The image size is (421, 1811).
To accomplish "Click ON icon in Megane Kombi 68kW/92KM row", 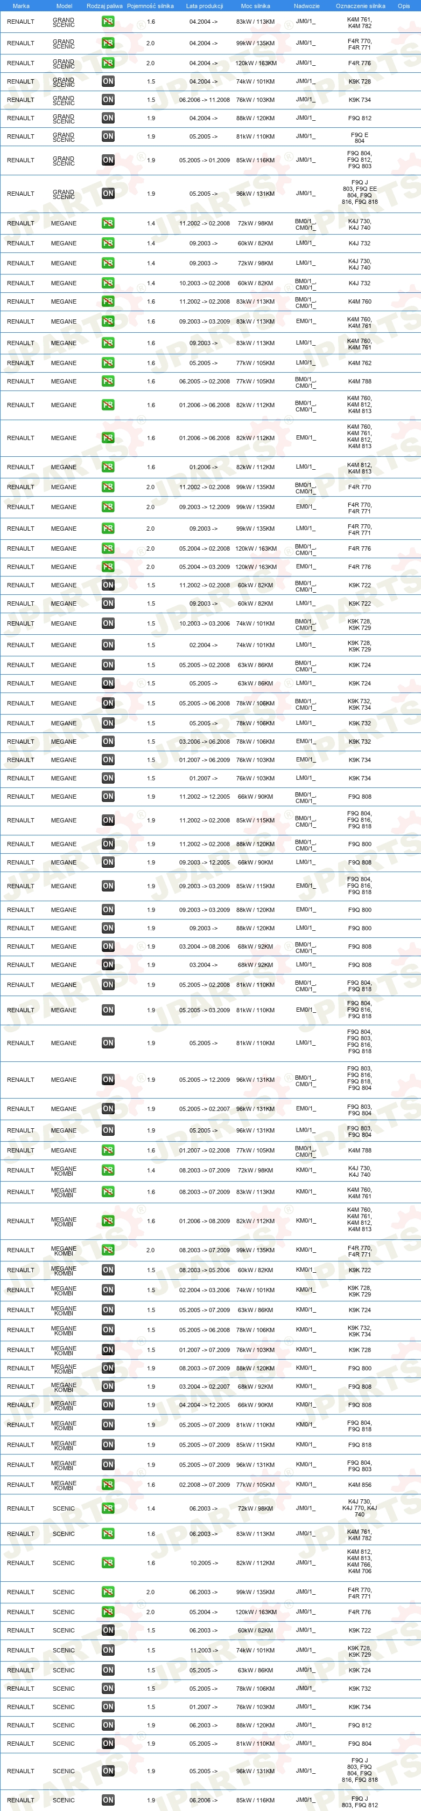I will [107, 1387].
